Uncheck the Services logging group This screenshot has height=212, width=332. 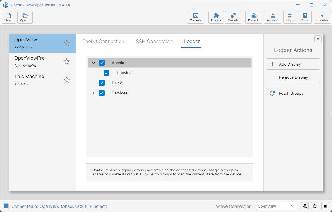point(102,93)
